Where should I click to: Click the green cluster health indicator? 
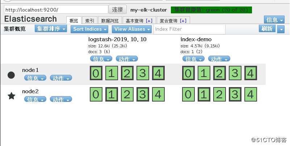point(211,10)
